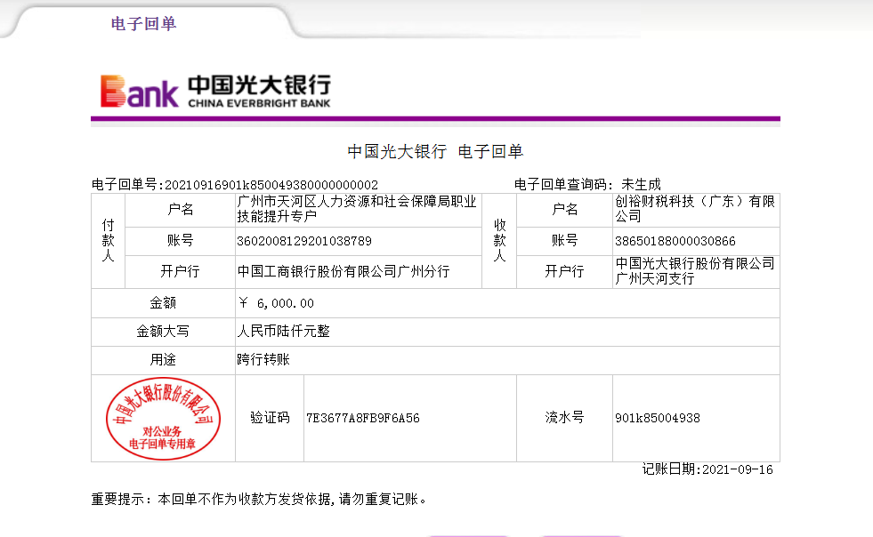Click the payer's 账号 label
873x537 pixels.
tap(181, 240)
